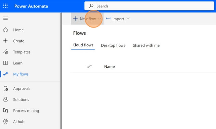The width and height of the screenshot is (216, 129).
Task: Click the Approvals clipboard icon
Action: [6, 88]
